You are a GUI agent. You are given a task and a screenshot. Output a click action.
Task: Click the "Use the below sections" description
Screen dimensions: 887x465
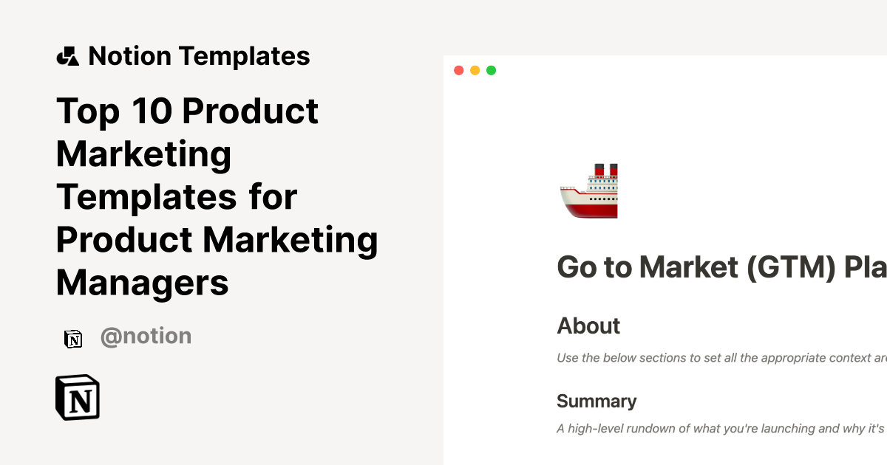point(721,359)
